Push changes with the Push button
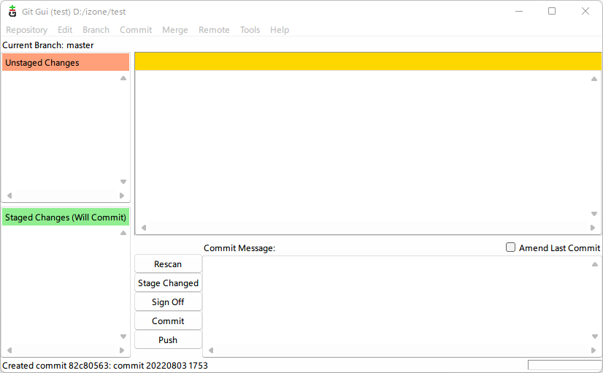Viewport: 603px width, 373px height. click(x=168, y=340)
